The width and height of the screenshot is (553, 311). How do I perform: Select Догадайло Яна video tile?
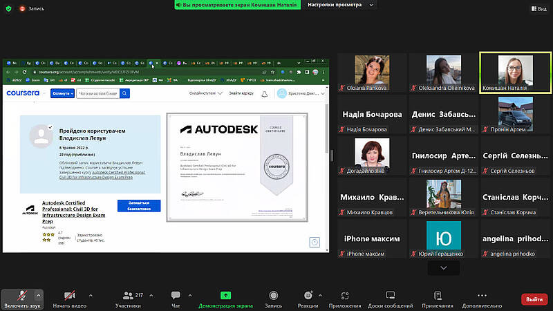(372, 155)
